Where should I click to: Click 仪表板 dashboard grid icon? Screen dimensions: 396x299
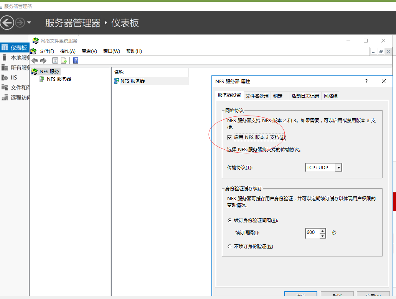(x=5, y=47)
